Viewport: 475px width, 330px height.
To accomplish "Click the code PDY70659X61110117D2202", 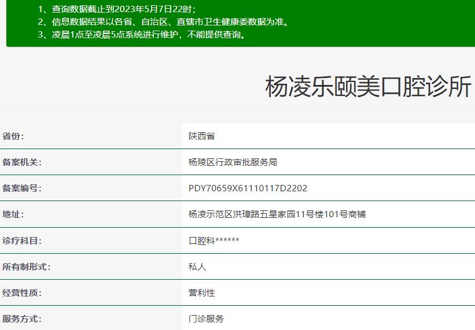I will 248,188.
